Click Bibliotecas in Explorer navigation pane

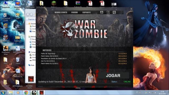click(x=32, y=37)
